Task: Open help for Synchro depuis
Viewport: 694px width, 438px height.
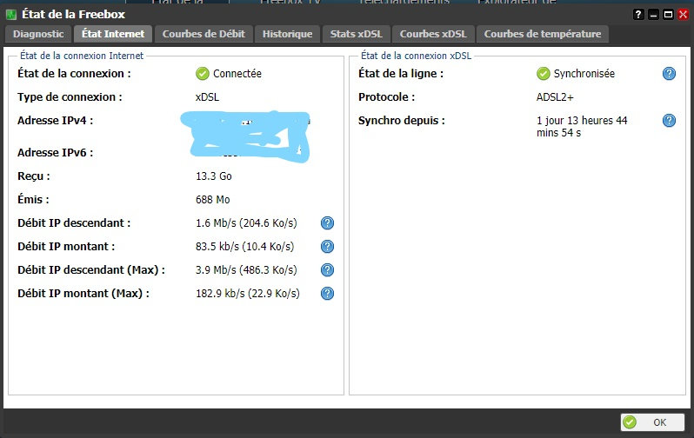Action: tap(669, 120)
